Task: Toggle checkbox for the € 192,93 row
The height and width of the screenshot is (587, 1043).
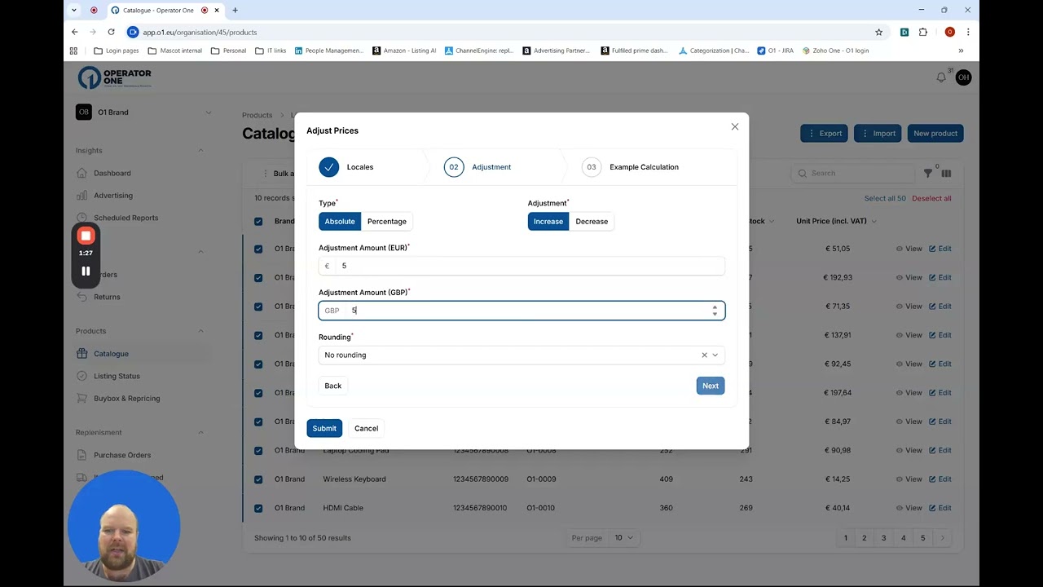Action: pos(258,278)
